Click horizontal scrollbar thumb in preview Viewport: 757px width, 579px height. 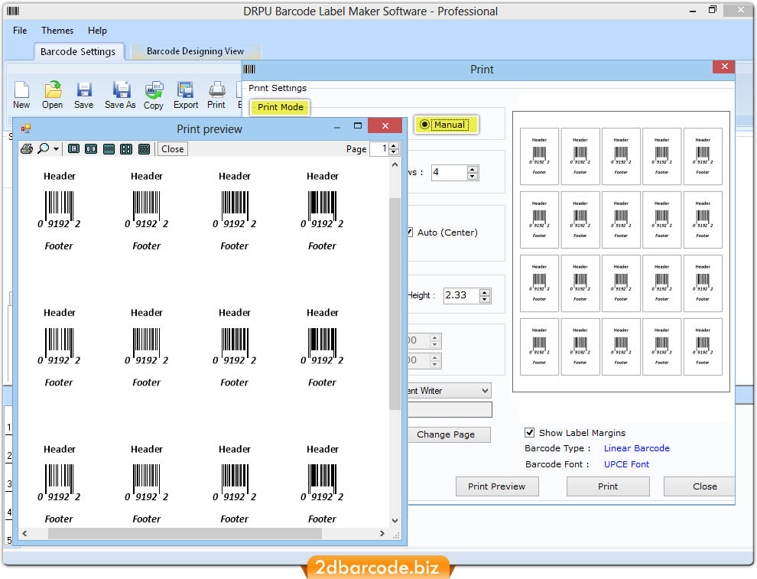185,533
